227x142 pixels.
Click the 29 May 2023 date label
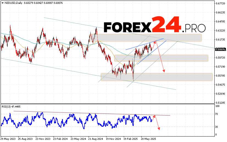(x=8, y=139)
